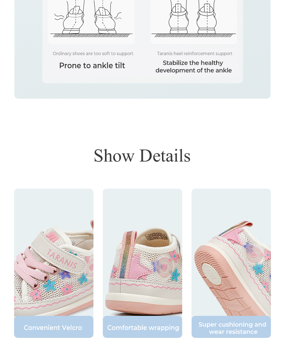
Task: Click the Prone to ankle tilt text
Action: 92,65
